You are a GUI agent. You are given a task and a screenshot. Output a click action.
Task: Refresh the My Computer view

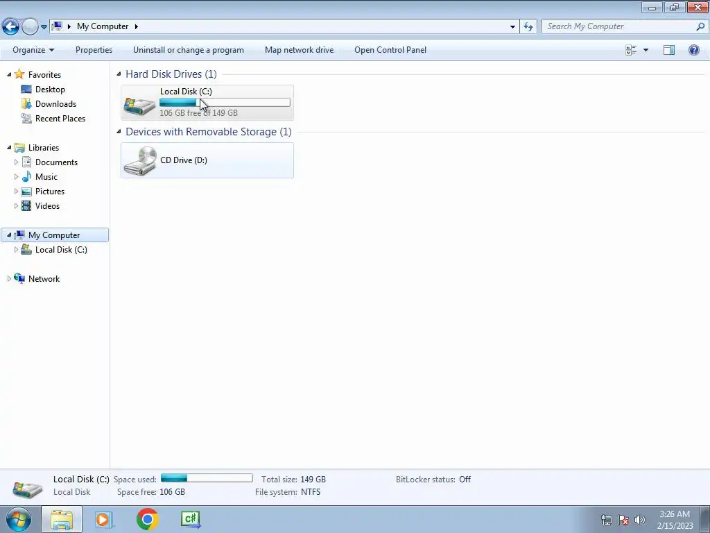click(x=528, y=27)
